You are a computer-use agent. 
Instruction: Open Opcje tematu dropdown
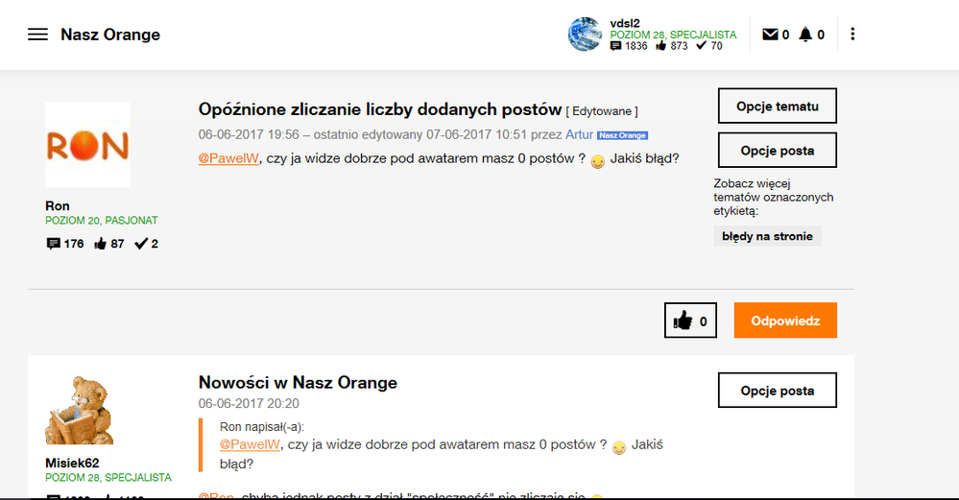click(778, 106)
